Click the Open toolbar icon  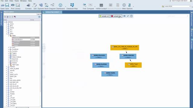point(2,6)
